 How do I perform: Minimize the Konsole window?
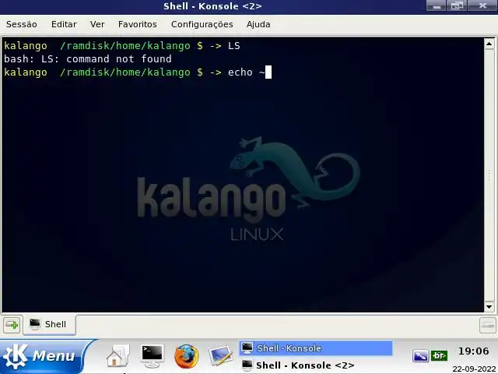pyautogui.click(x=436, y=5)
